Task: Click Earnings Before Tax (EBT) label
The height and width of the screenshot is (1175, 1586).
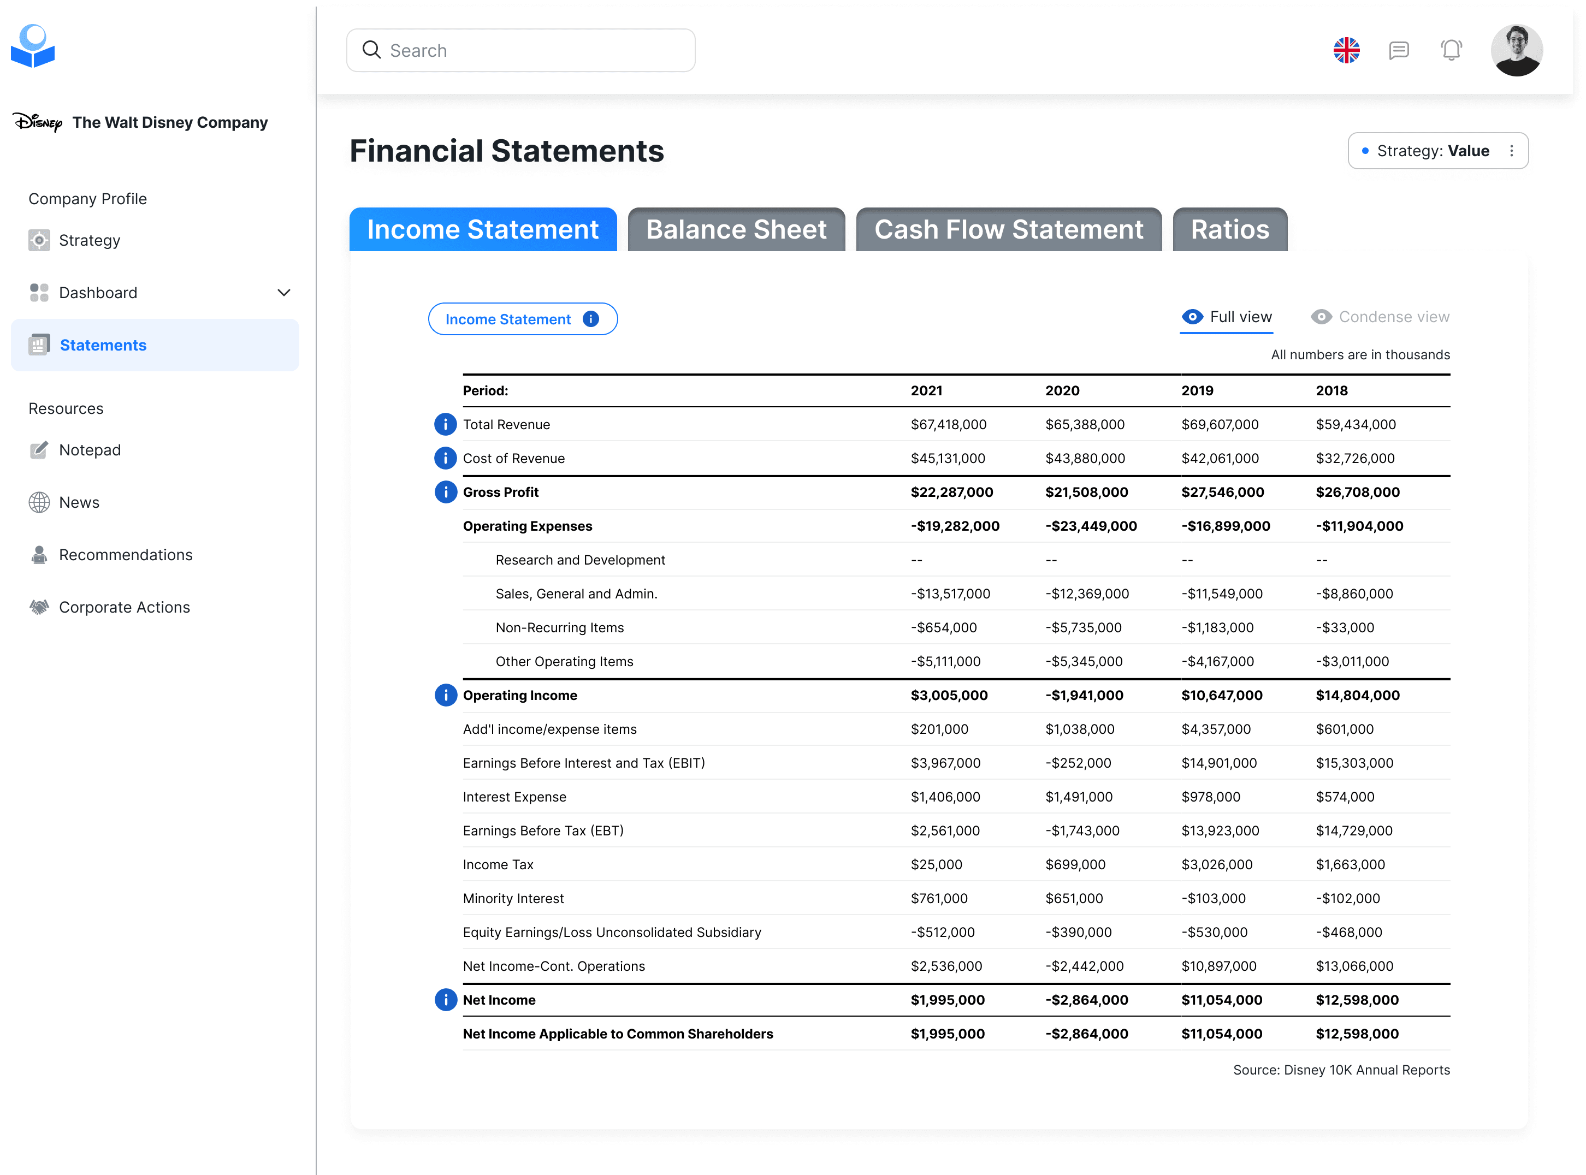Action: (x=543, y=831)
